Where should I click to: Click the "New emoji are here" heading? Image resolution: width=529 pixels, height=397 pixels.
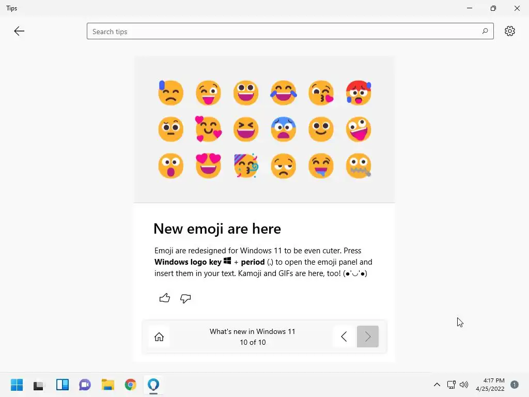tap(217, 229)
